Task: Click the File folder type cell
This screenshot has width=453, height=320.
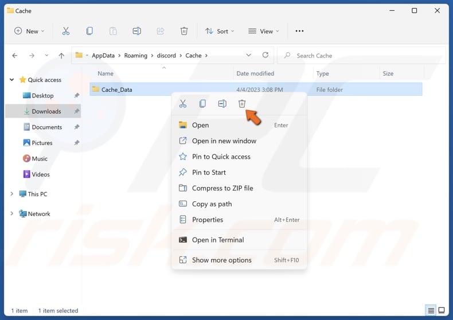Action: point(329,89)
